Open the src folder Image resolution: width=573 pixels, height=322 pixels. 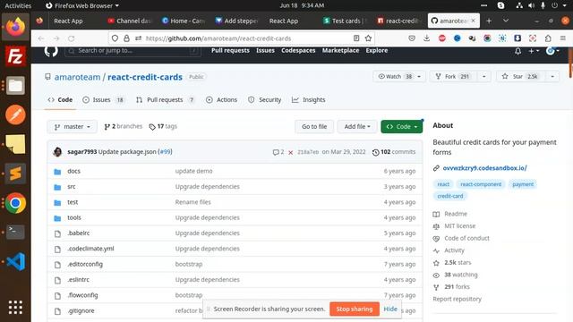[x=72, y=187]
